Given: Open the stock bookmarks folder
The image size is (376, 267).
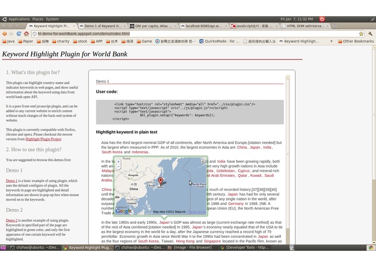Looking at the screenshot, I should [x=80, y=41].
